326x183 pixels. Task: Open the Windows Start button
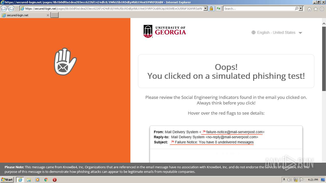click(7, 180)
